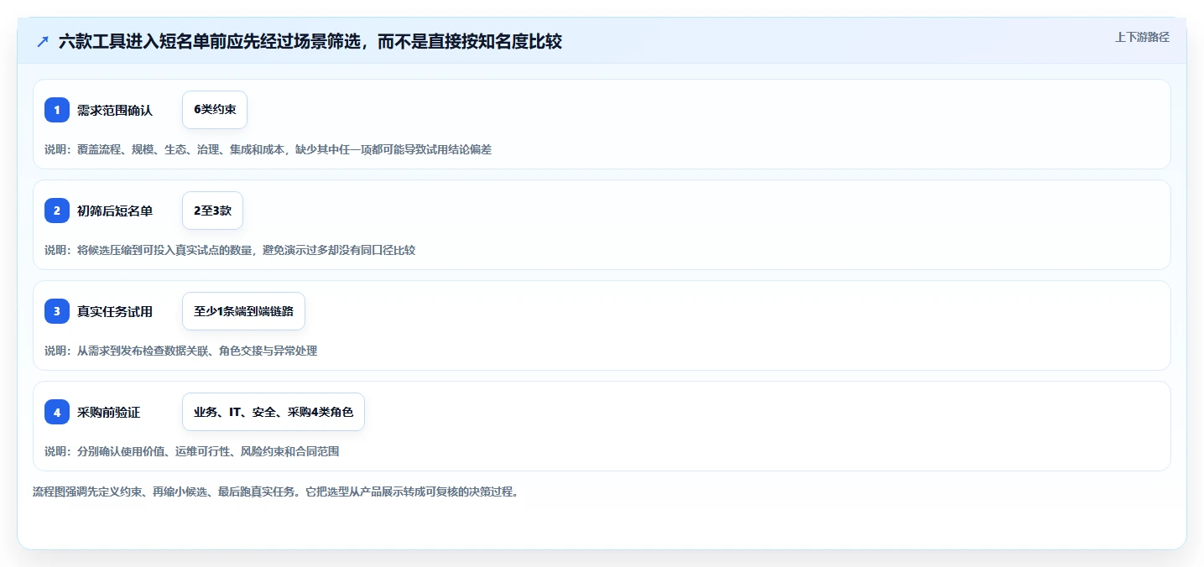Select the step 3 number badge
This screenshot has width=1204, height=567.
coord(57,311)
